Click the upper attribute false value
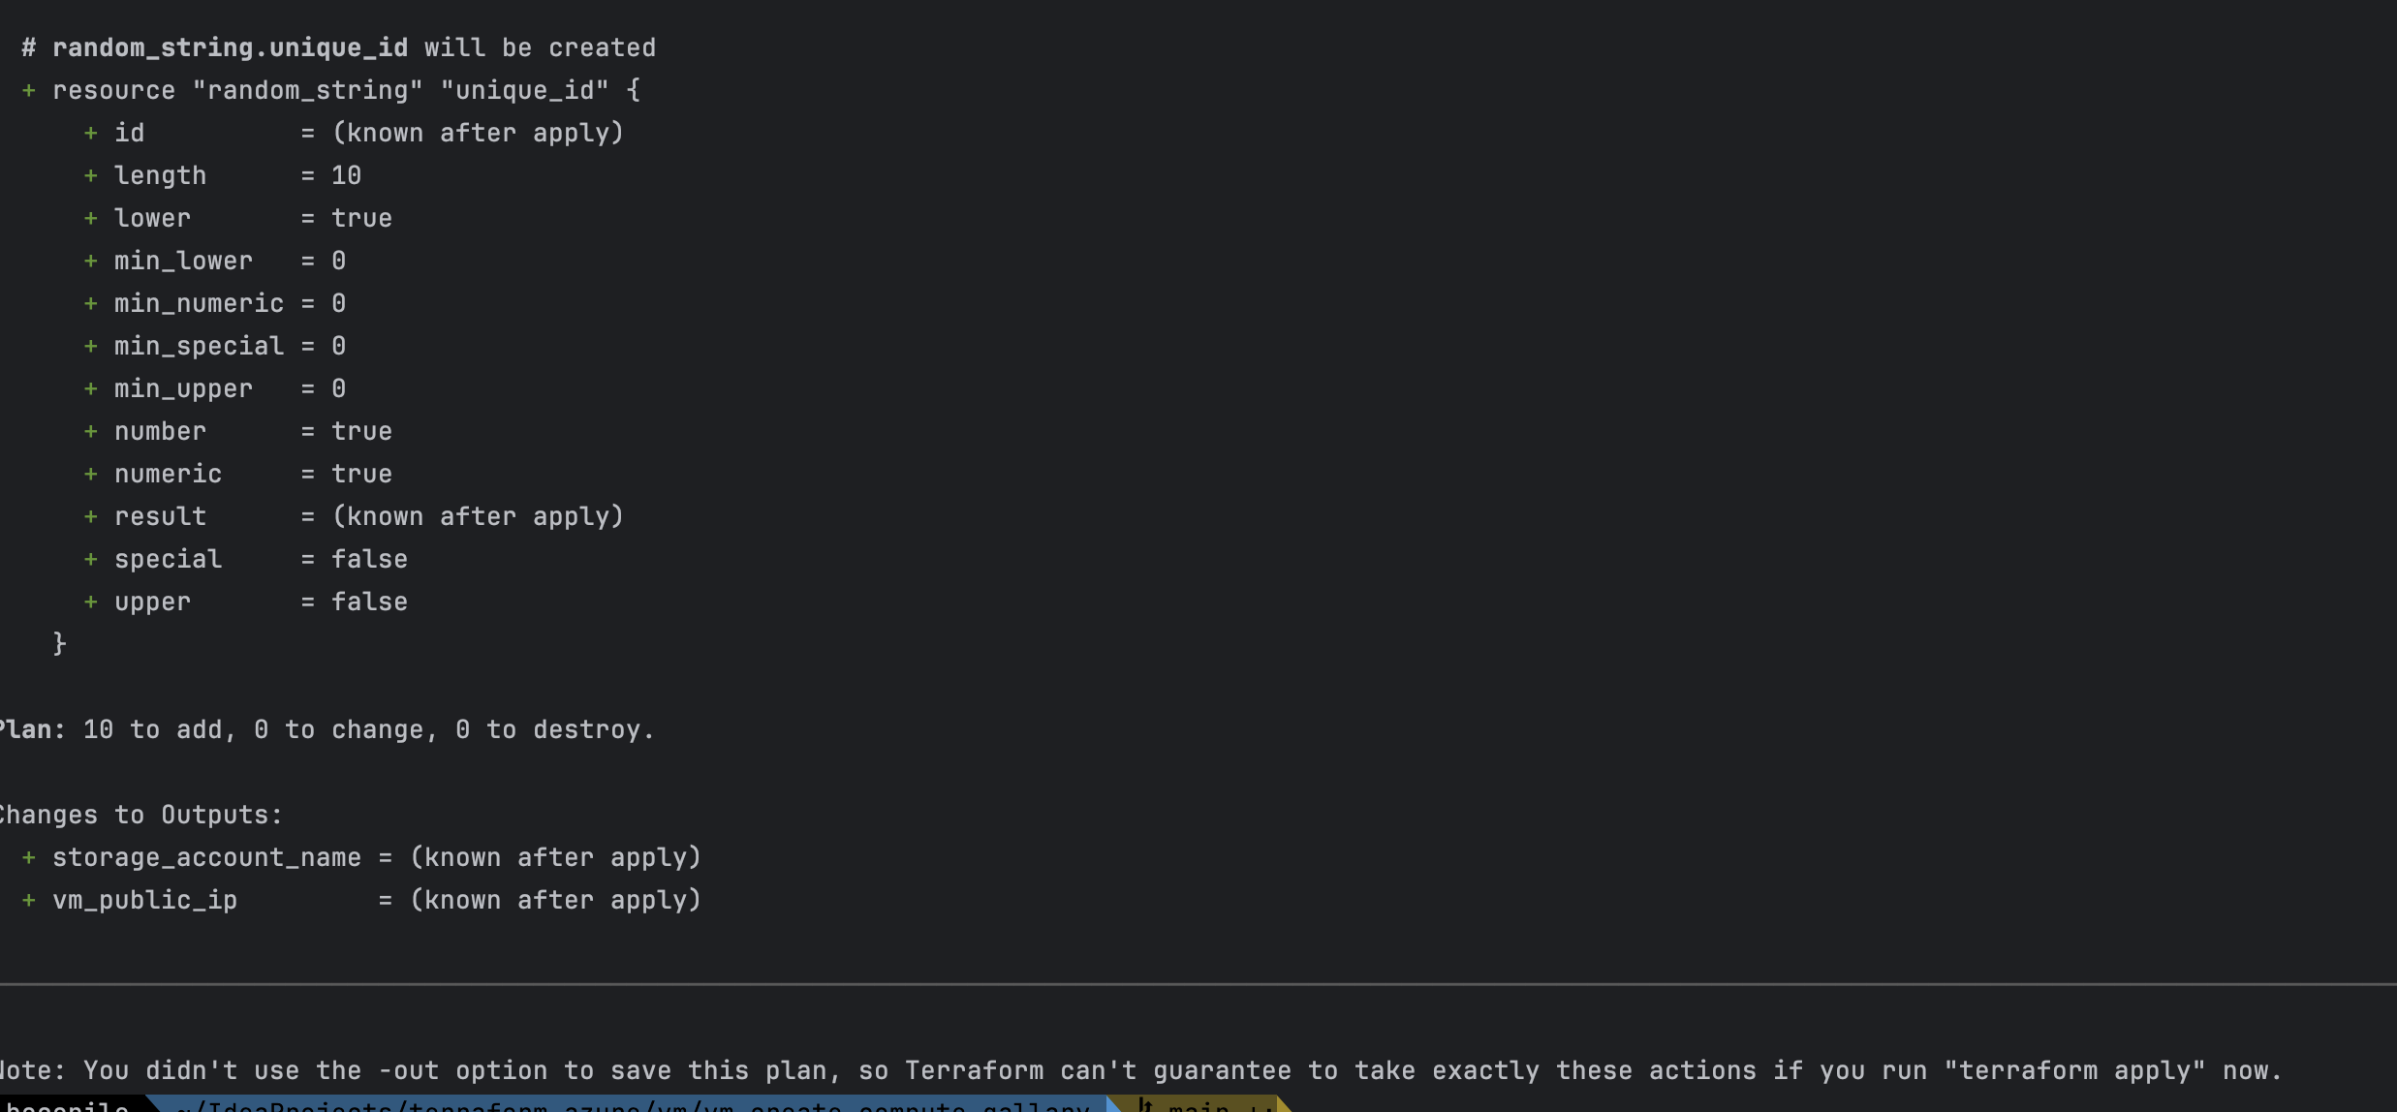Viewport: 2397px width, 1112px height. [370, 602]
